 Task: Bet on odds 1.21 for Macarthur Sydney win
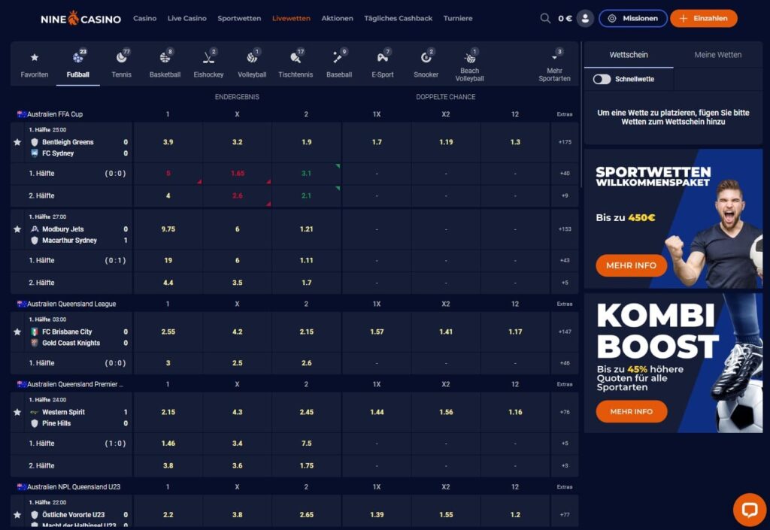pos(307,229)
